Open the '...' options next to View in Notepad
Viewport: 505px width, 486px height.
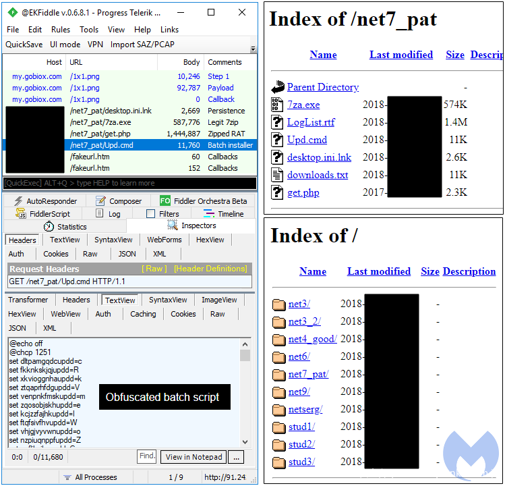point(235,457)
